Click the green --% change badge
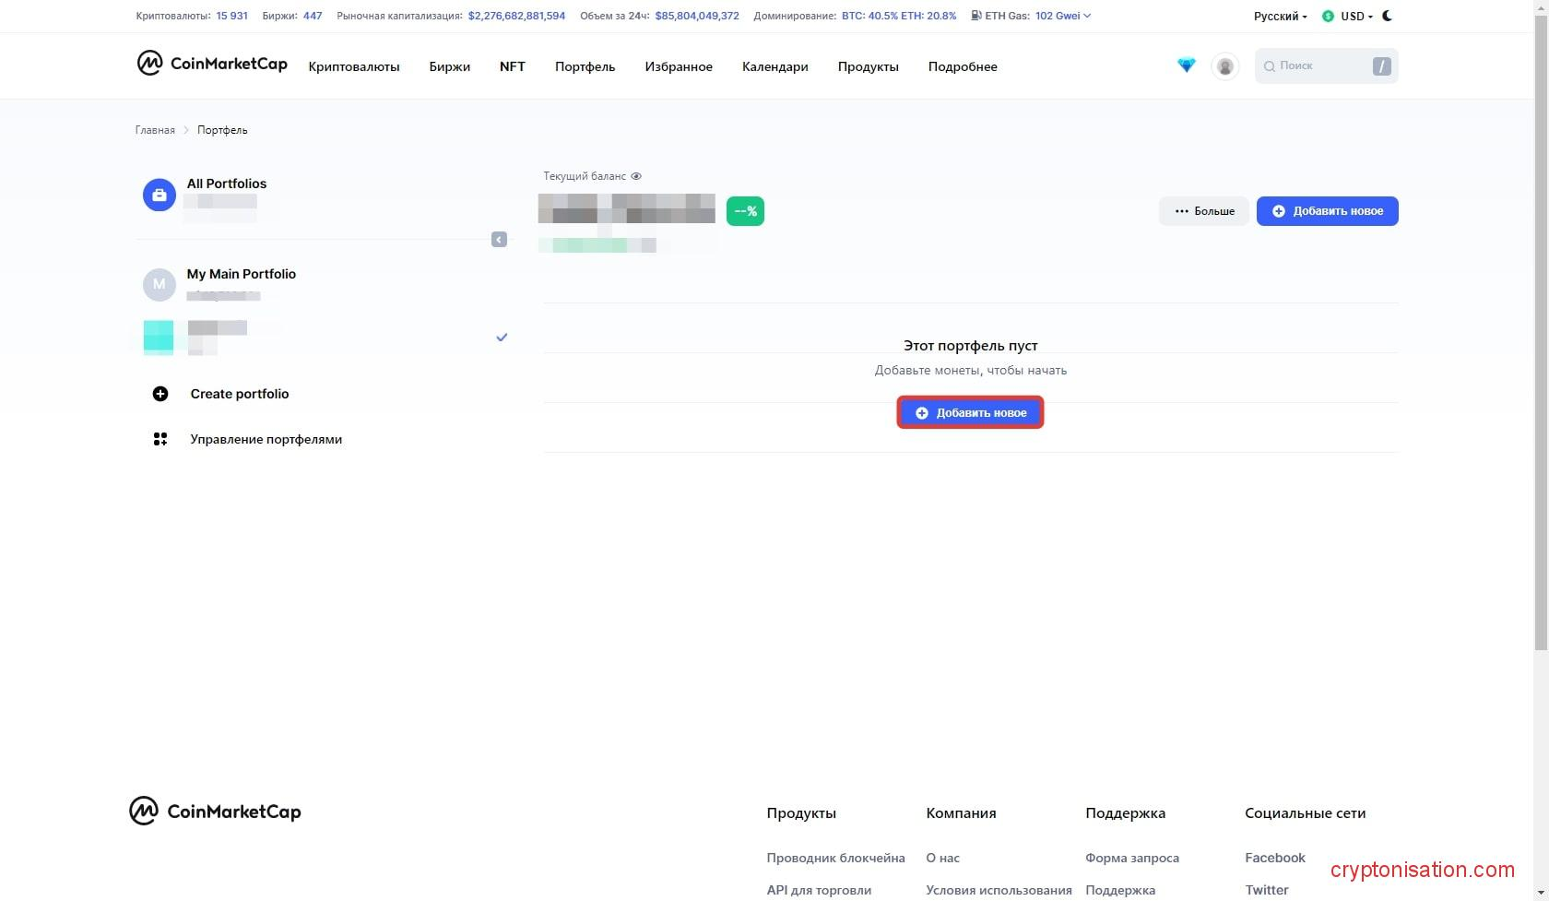1549x901 pixels. point(745,211)
